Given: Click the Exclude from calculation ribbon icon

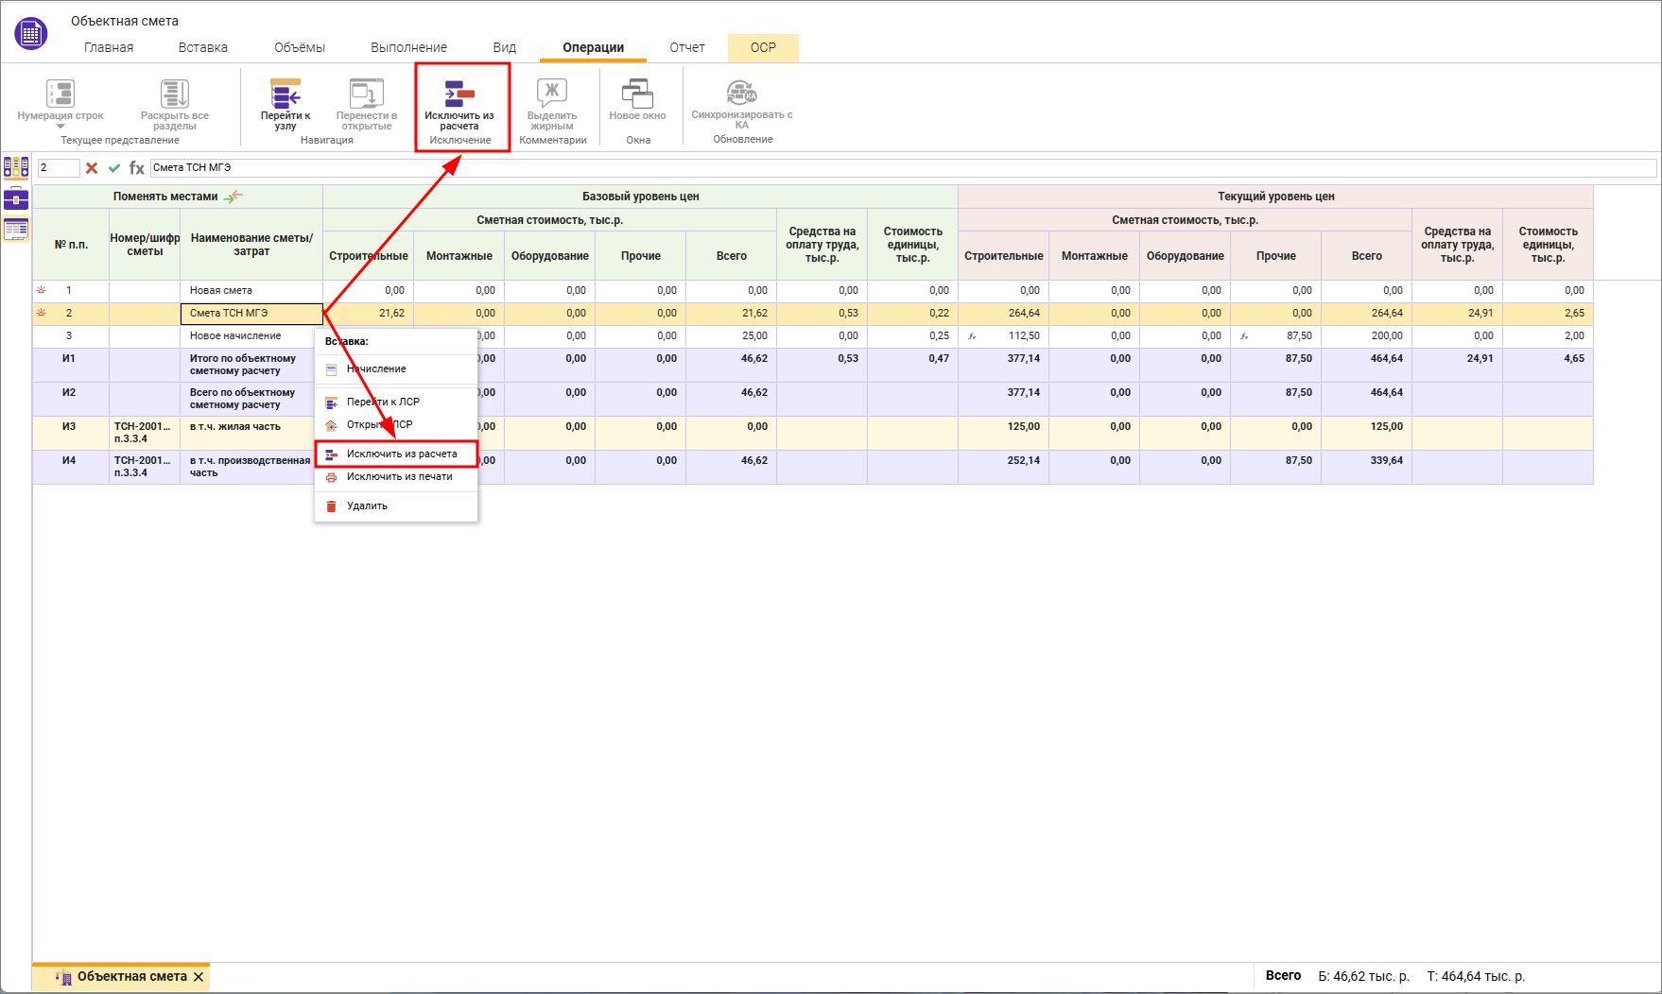Looking at the screenshot, I should [x=459, y=94].
